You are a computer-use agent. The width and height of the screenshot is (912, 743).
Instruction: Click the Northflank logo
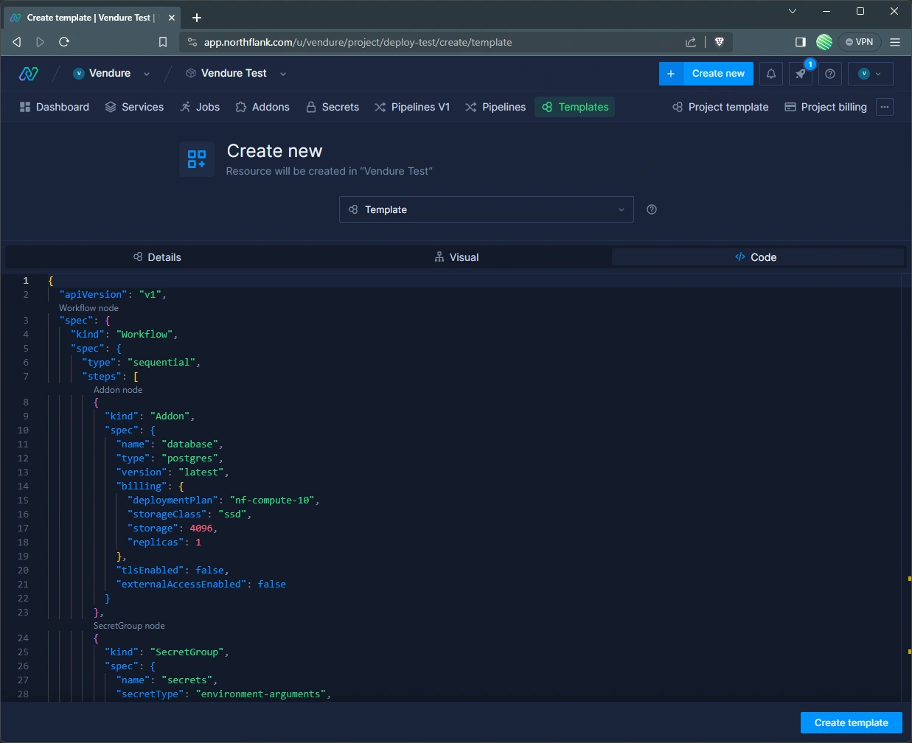pyautogui.click(x=28, y=73)
